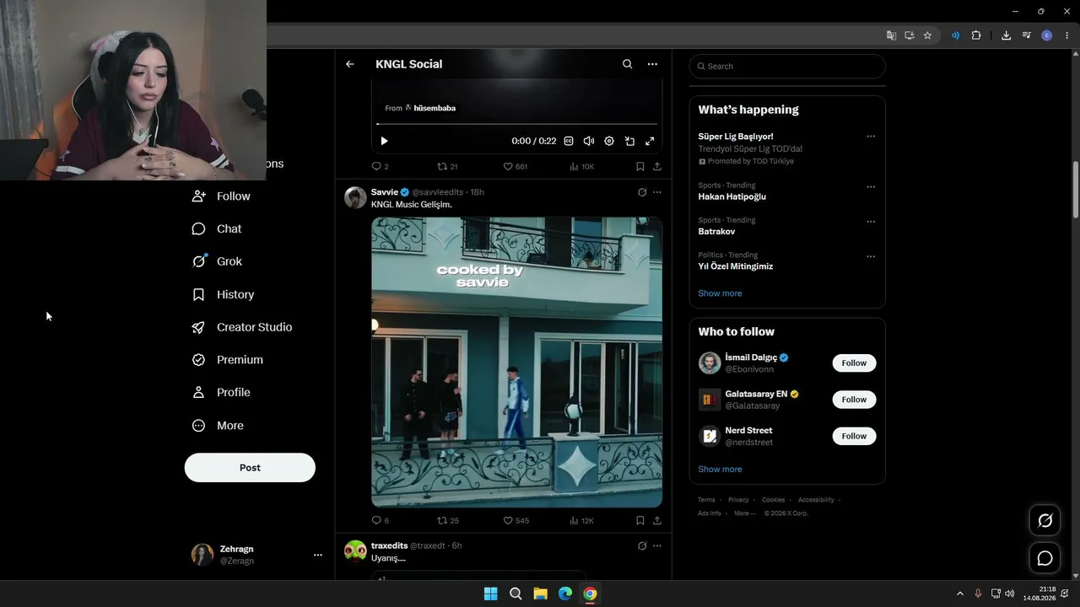Bookmark Savvie's post
Screen dimensions: 1080x607
[x=640, y=521]
